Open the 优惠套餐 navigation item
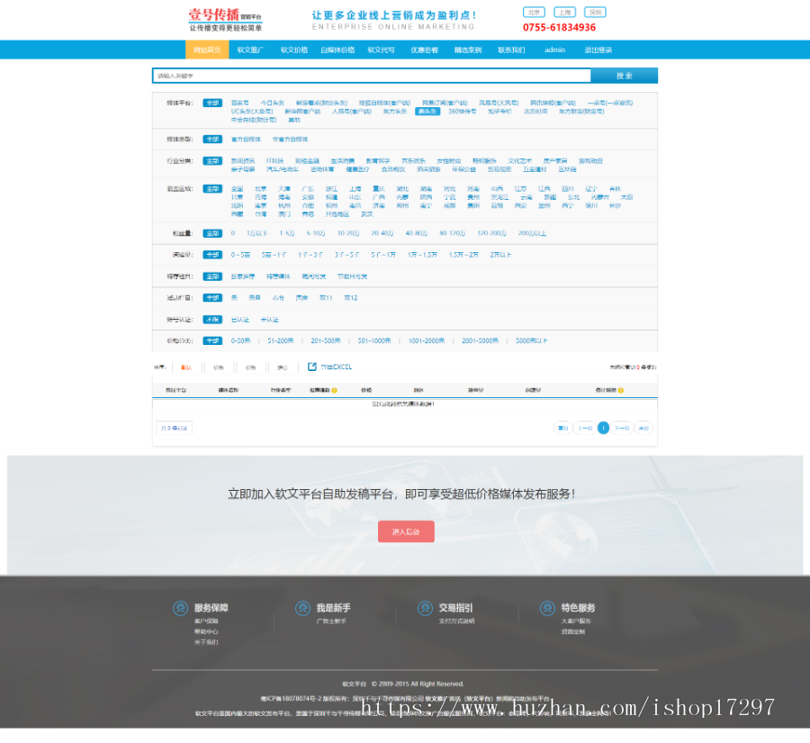810x743 pixels. pyautogui.click(x=425, y=50)
